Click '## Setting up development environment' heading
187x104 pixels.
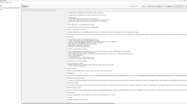pyautogui.click(x=77, y=49)
